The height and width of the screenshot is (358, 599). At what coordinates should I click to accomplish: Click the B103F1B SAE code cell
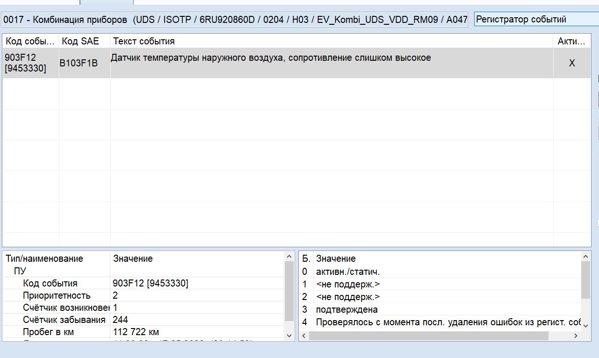click(79, 63)
